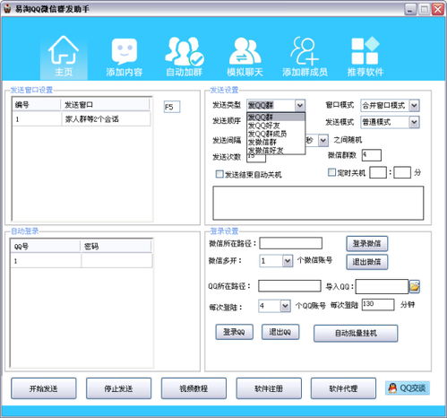Click the 定时关机 minute field
The height and width of the screenshot is (418, 447).
tap(402, 172)
